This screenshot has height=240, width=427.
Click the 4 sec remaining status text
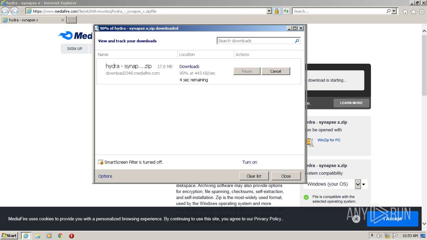coord(194,80)
